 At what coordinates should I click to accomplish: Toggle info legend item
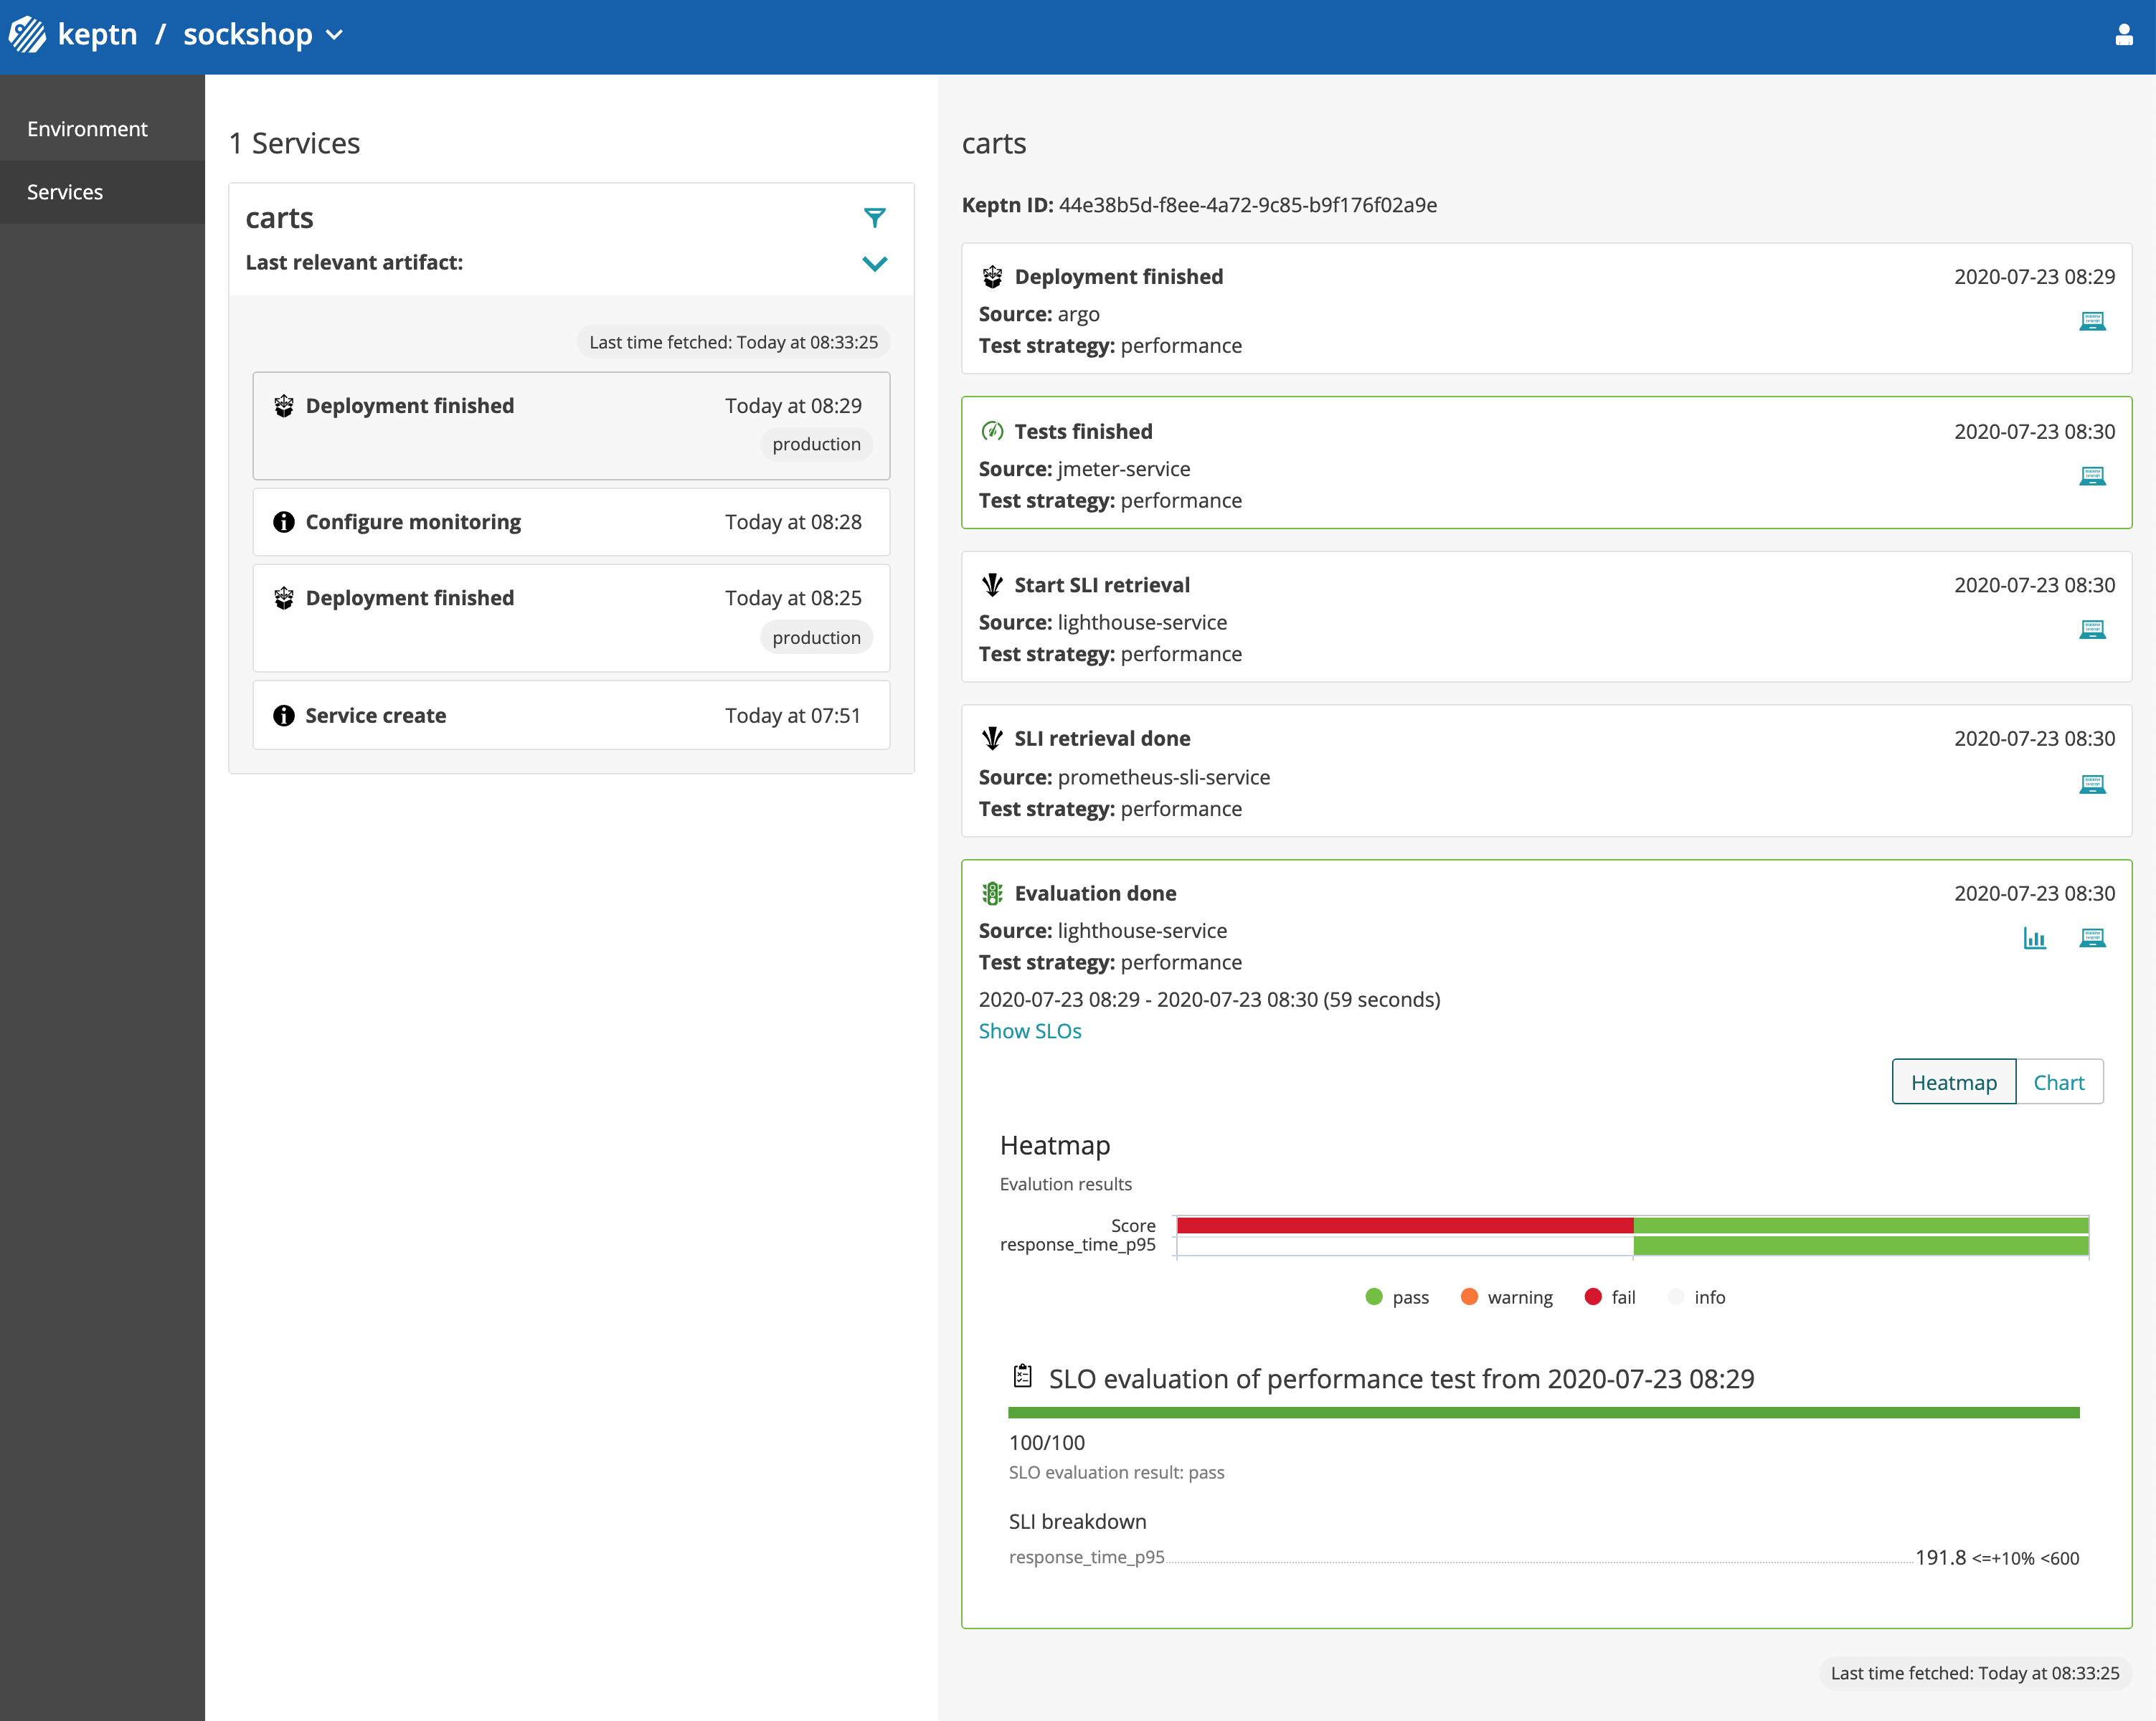(1697, 1297)
